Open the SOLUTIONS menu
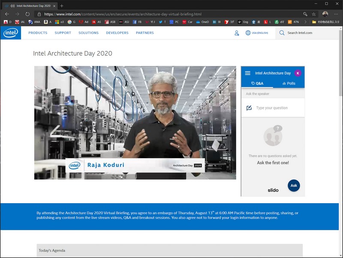Image resolution: width=343 pixels, height=258 pixels. (x=89, y=33)
